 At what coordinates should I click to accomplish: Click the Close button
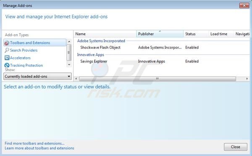click(x=236, y=147)
